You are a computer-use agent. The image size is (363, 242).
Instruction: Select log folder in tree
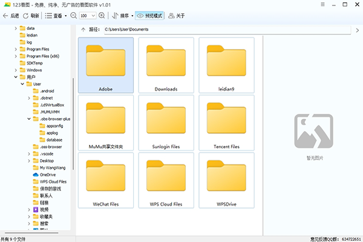[x=26, y=42]
